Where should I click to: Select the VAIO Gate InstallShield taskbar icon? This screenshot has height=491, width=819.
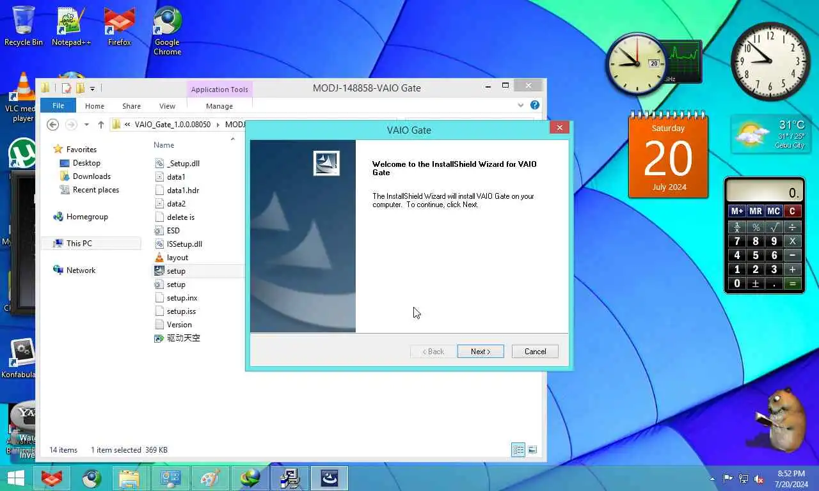tap(330, 478)
